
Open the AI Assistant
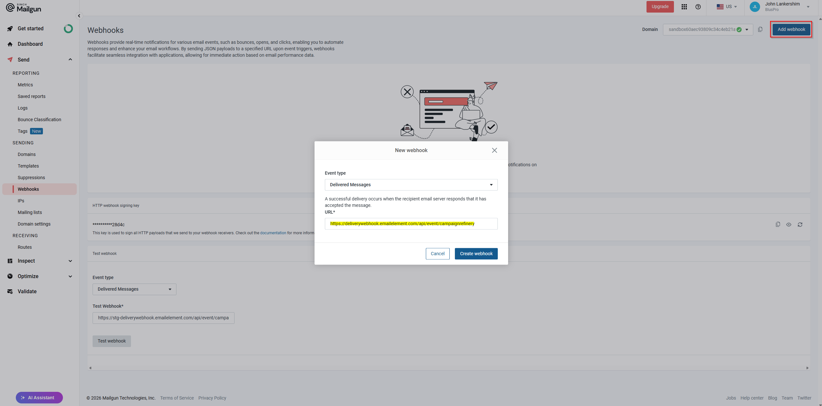(x=39, y=398)
